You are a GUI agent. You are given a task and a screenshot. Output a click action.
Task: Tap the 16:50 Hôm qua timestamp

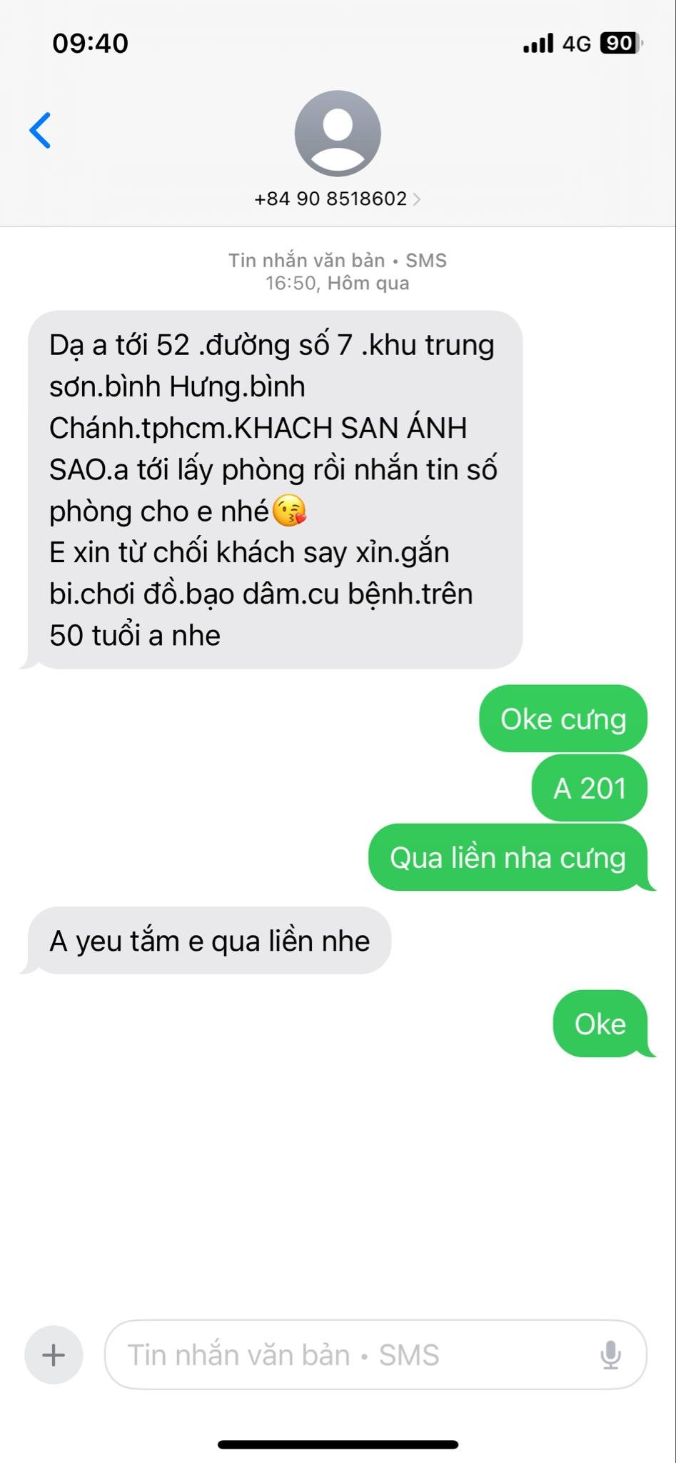pyautogui.click(x=338, y=284)
